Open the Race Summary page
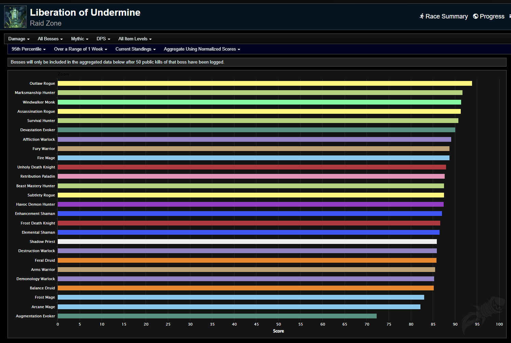 tap(446, 16)
